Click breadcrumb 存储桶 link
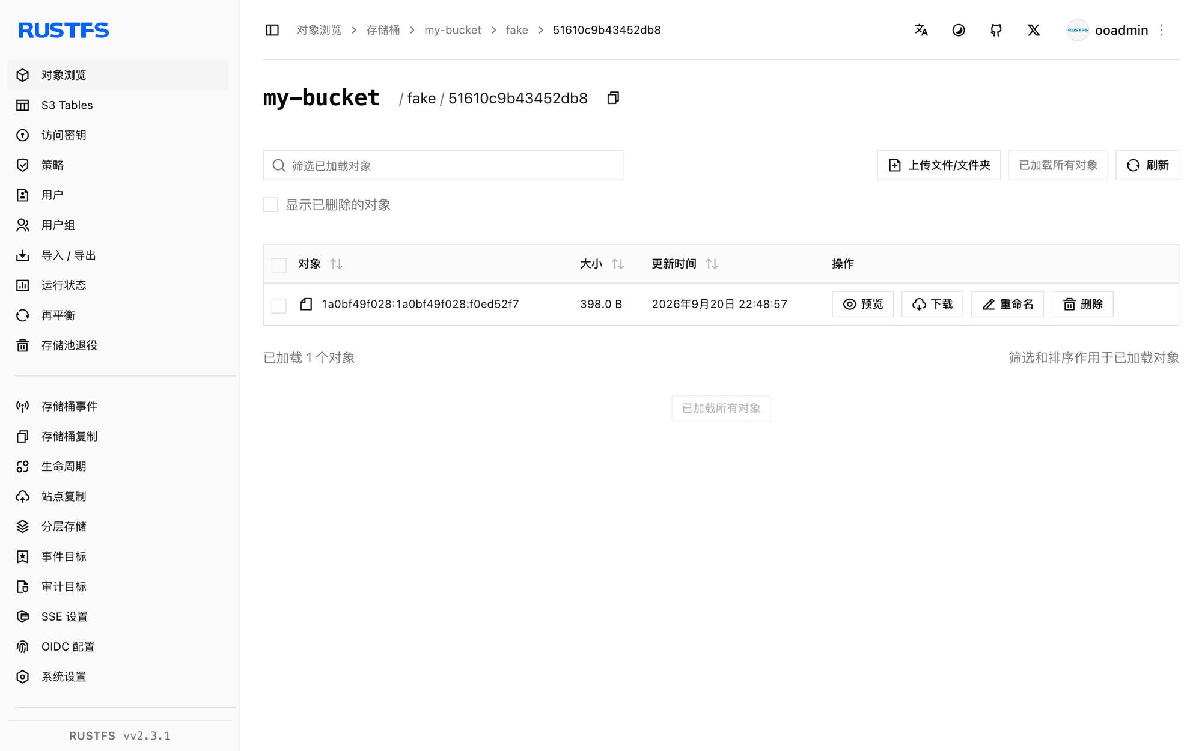The image size is (1202, 751). 383,30
